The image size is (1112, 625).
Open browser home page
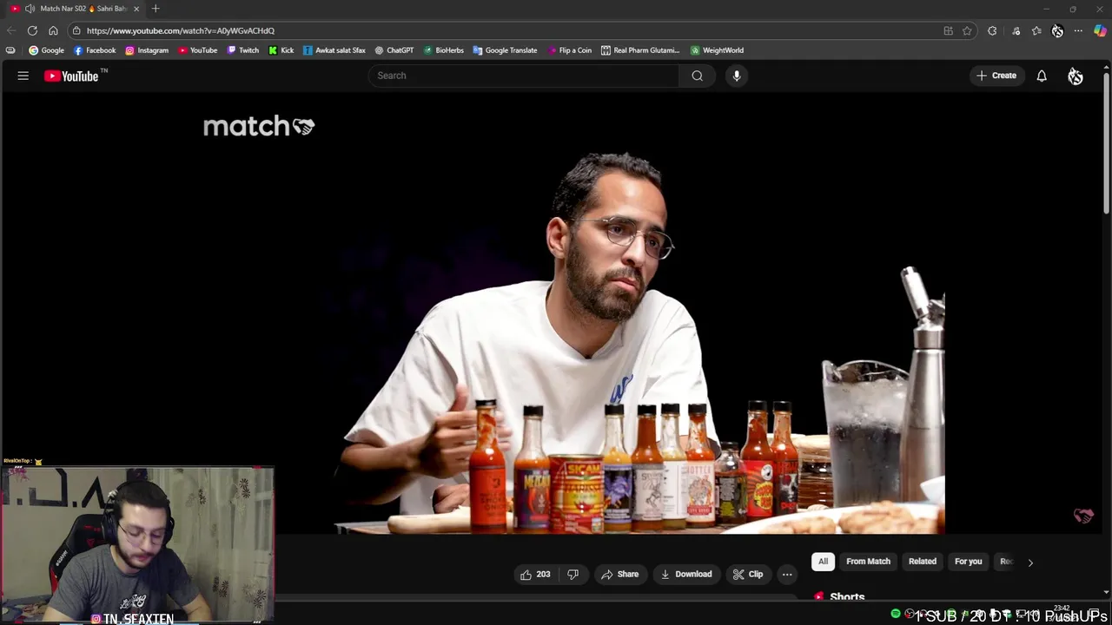53,30
